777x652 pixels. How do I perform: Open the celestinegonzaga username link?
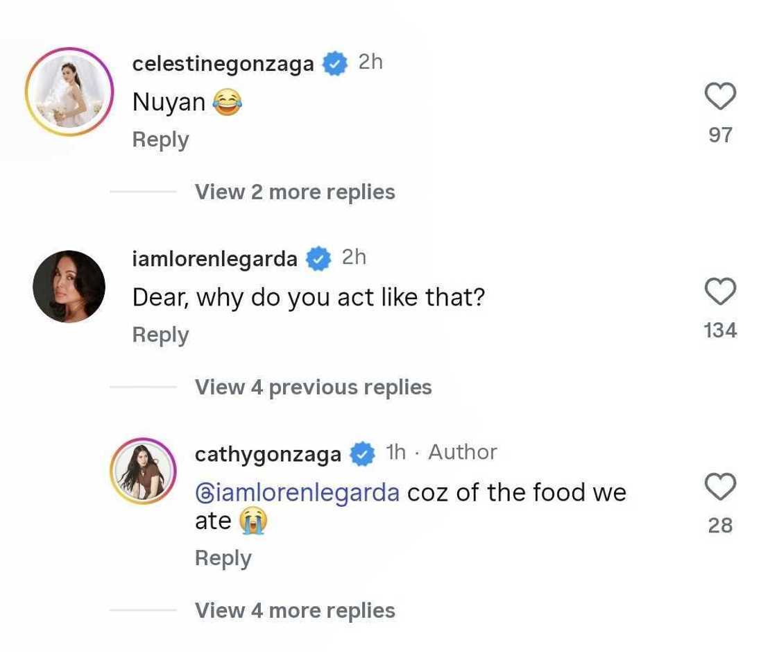223,65
